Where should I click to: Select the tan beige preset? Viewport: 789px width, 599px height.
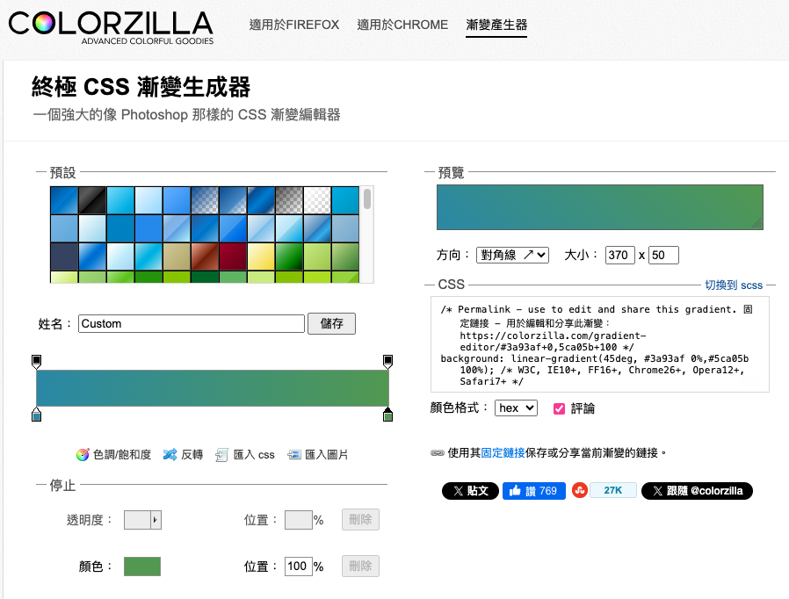(x=177, y=256)
